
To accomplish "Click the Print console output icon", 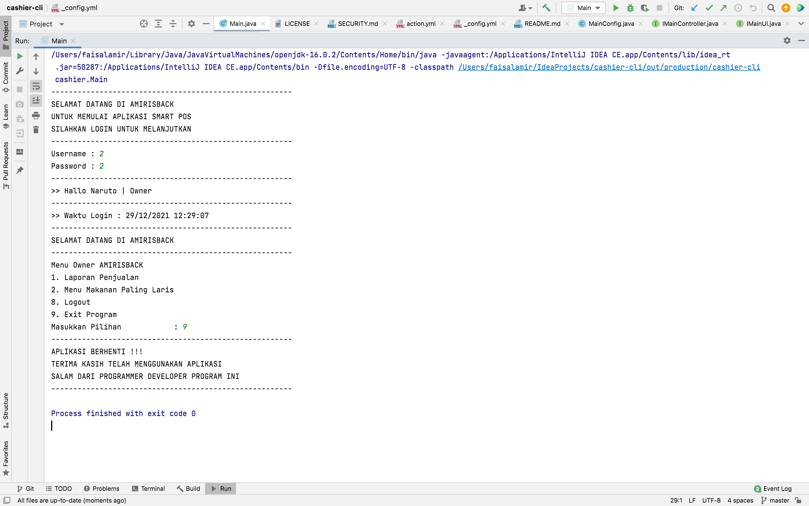I will (36, 116).
